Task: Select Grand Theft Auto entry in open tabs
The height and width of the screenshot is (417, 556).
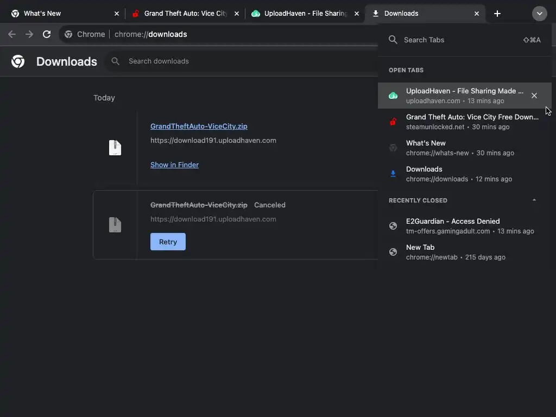Action: [x=471, y=122]
